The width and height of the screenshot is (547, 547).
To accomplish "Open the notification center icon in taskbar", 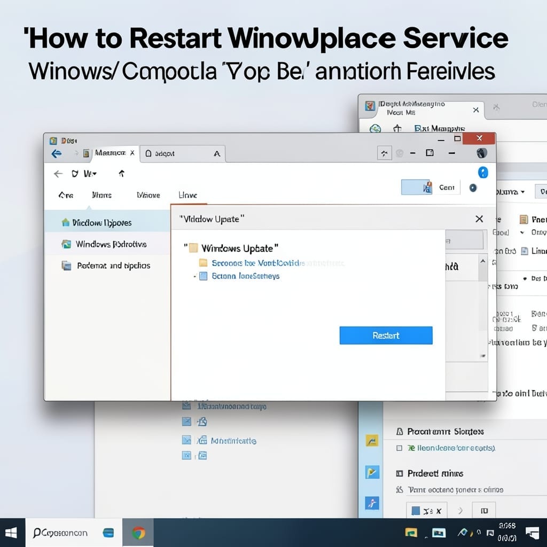I will click(533, 533).
